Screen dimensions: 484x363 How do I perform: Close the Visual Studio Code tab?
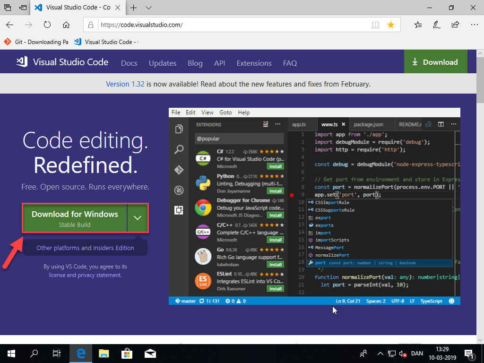click(118, 8)
